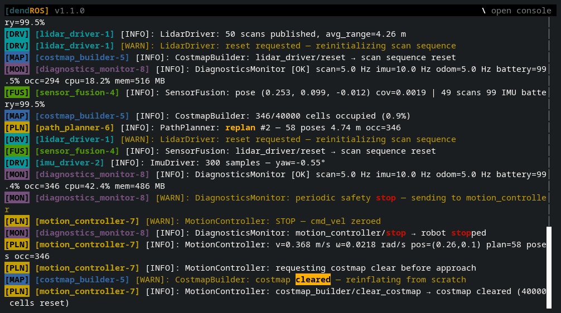Viewport: 561px width, 313px height.
Task: Click the MAP tag on '346/40000 cells occupied' line
Action: coord(17,116)
